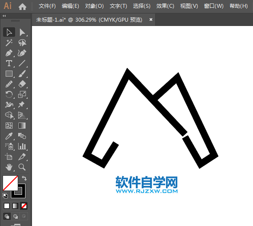Open the 文字(T) menu
Image resolution: width=253 pixels, height=226 pixels.
click(118, 6)
